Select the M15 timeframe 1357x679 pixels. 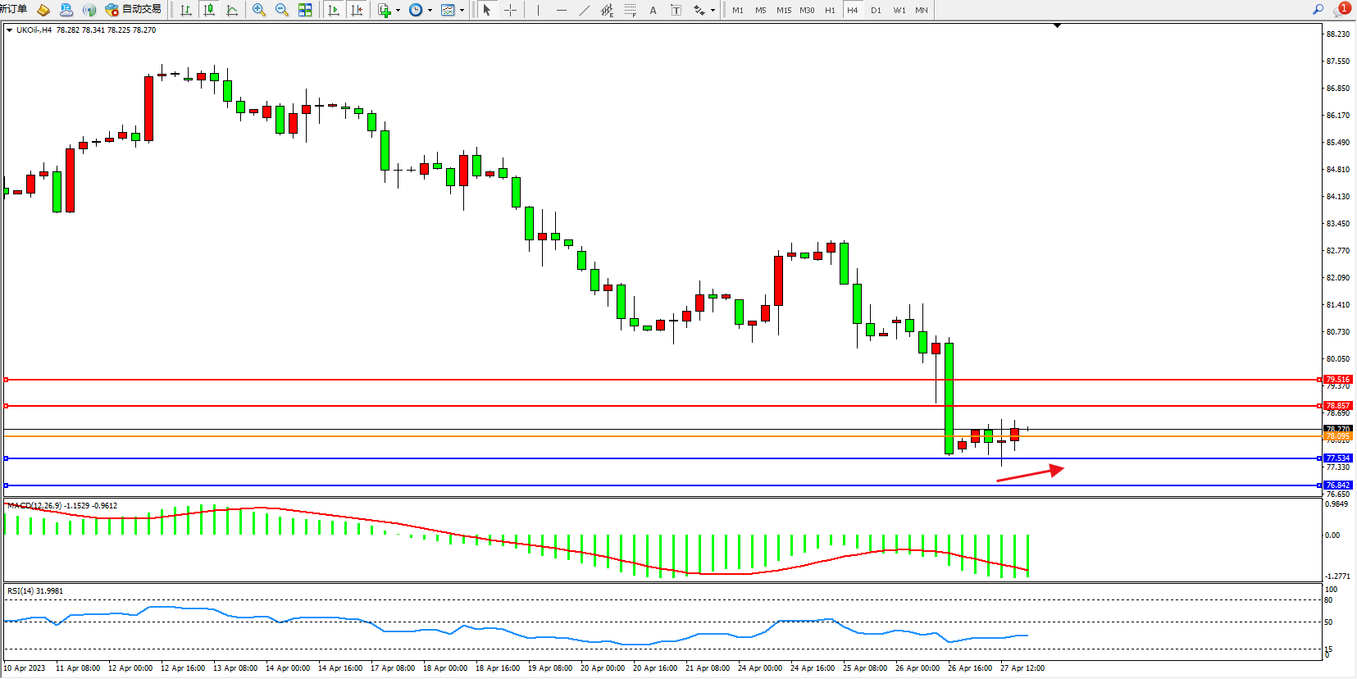pyautogui.click(x=784, y=10)
